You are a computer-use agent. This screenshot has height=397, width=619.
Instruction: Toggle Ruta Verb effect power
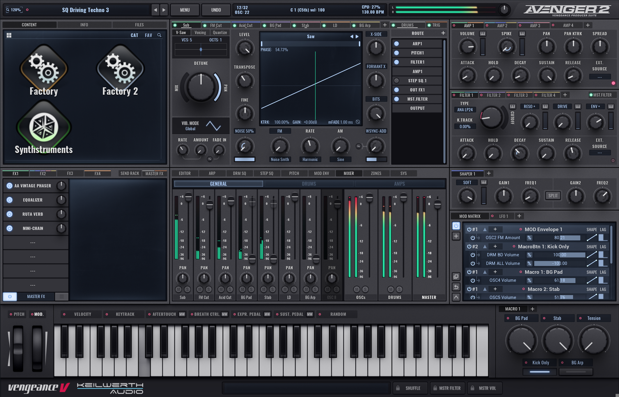click(9, 214)
